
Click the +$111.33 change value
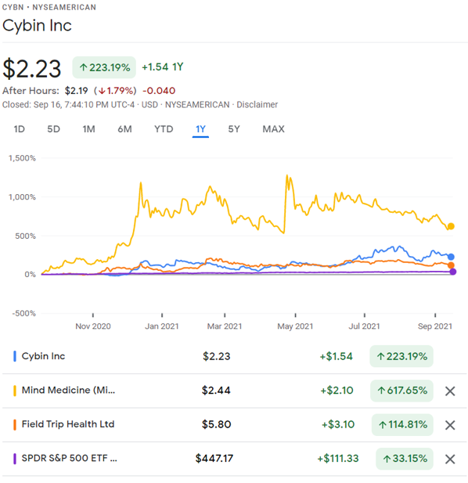click(338, 459)
